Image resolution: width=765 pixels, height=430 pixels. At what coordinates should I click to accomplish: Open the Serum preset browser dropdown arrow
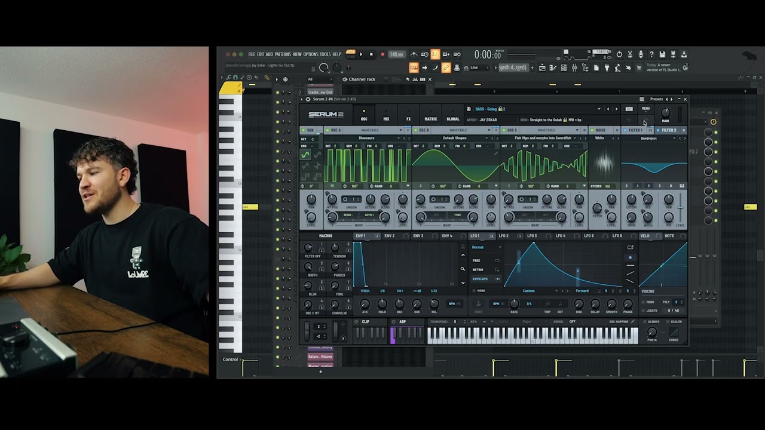[599, 109]
